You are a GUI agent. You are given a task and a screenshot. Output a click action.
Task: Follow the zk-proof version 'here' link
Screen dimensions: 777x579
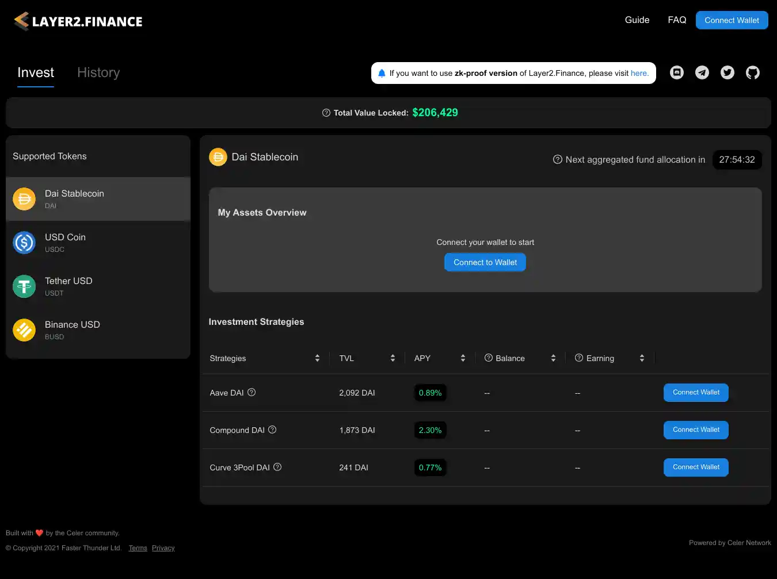639,73
